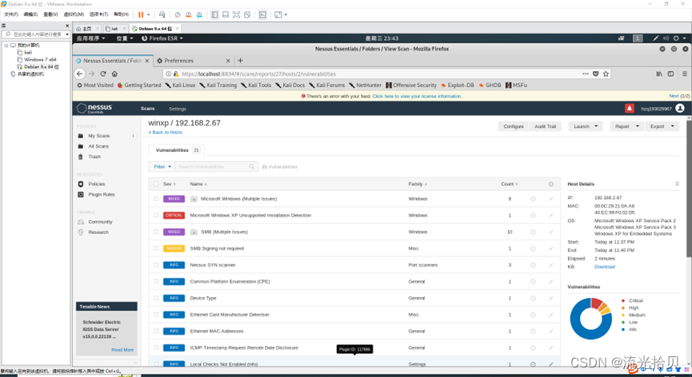Open the Launch dropdown
Screen dimensions: 692x377
pos(585,126)
